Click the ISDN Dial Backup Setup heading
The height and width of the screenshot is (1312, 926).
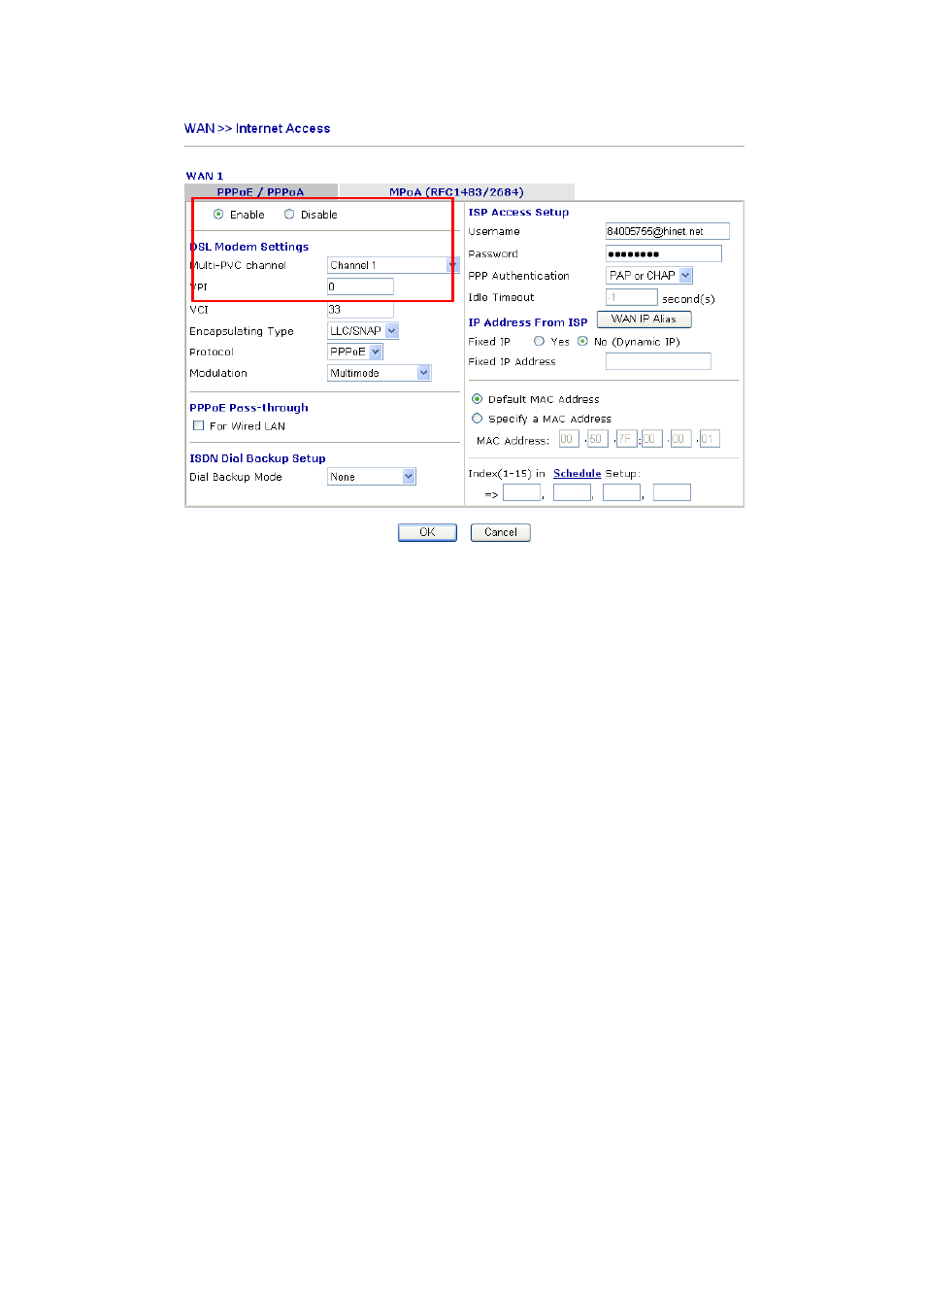click(x=257, y=458)
